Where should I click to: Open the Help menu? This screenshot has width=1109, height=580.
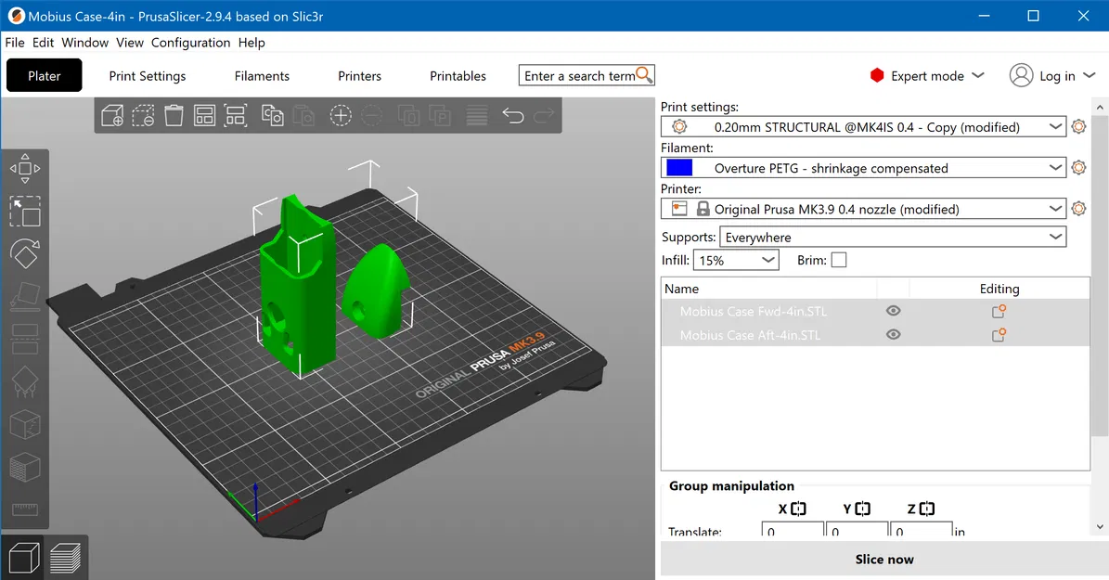click(x=251, y=43)
